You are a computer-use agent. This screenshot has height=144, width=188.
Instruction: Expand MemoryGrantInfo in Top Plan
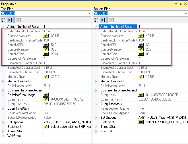3,81
